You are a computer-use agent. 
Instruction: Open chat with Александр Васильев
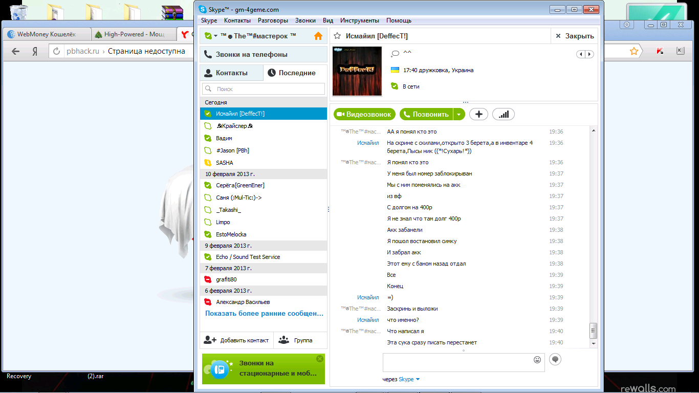tap(264, 302)
